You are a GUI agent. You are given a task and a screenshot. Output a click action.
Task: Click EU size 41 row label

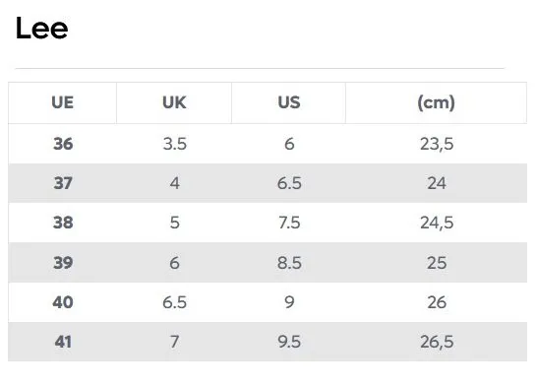coord(63,342)
